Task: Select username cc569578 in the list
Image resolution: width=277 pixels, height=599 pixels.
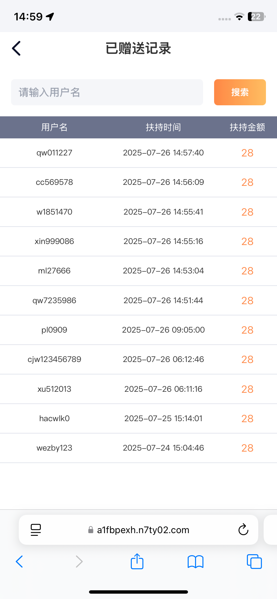Action: click(x=54, y=182)
